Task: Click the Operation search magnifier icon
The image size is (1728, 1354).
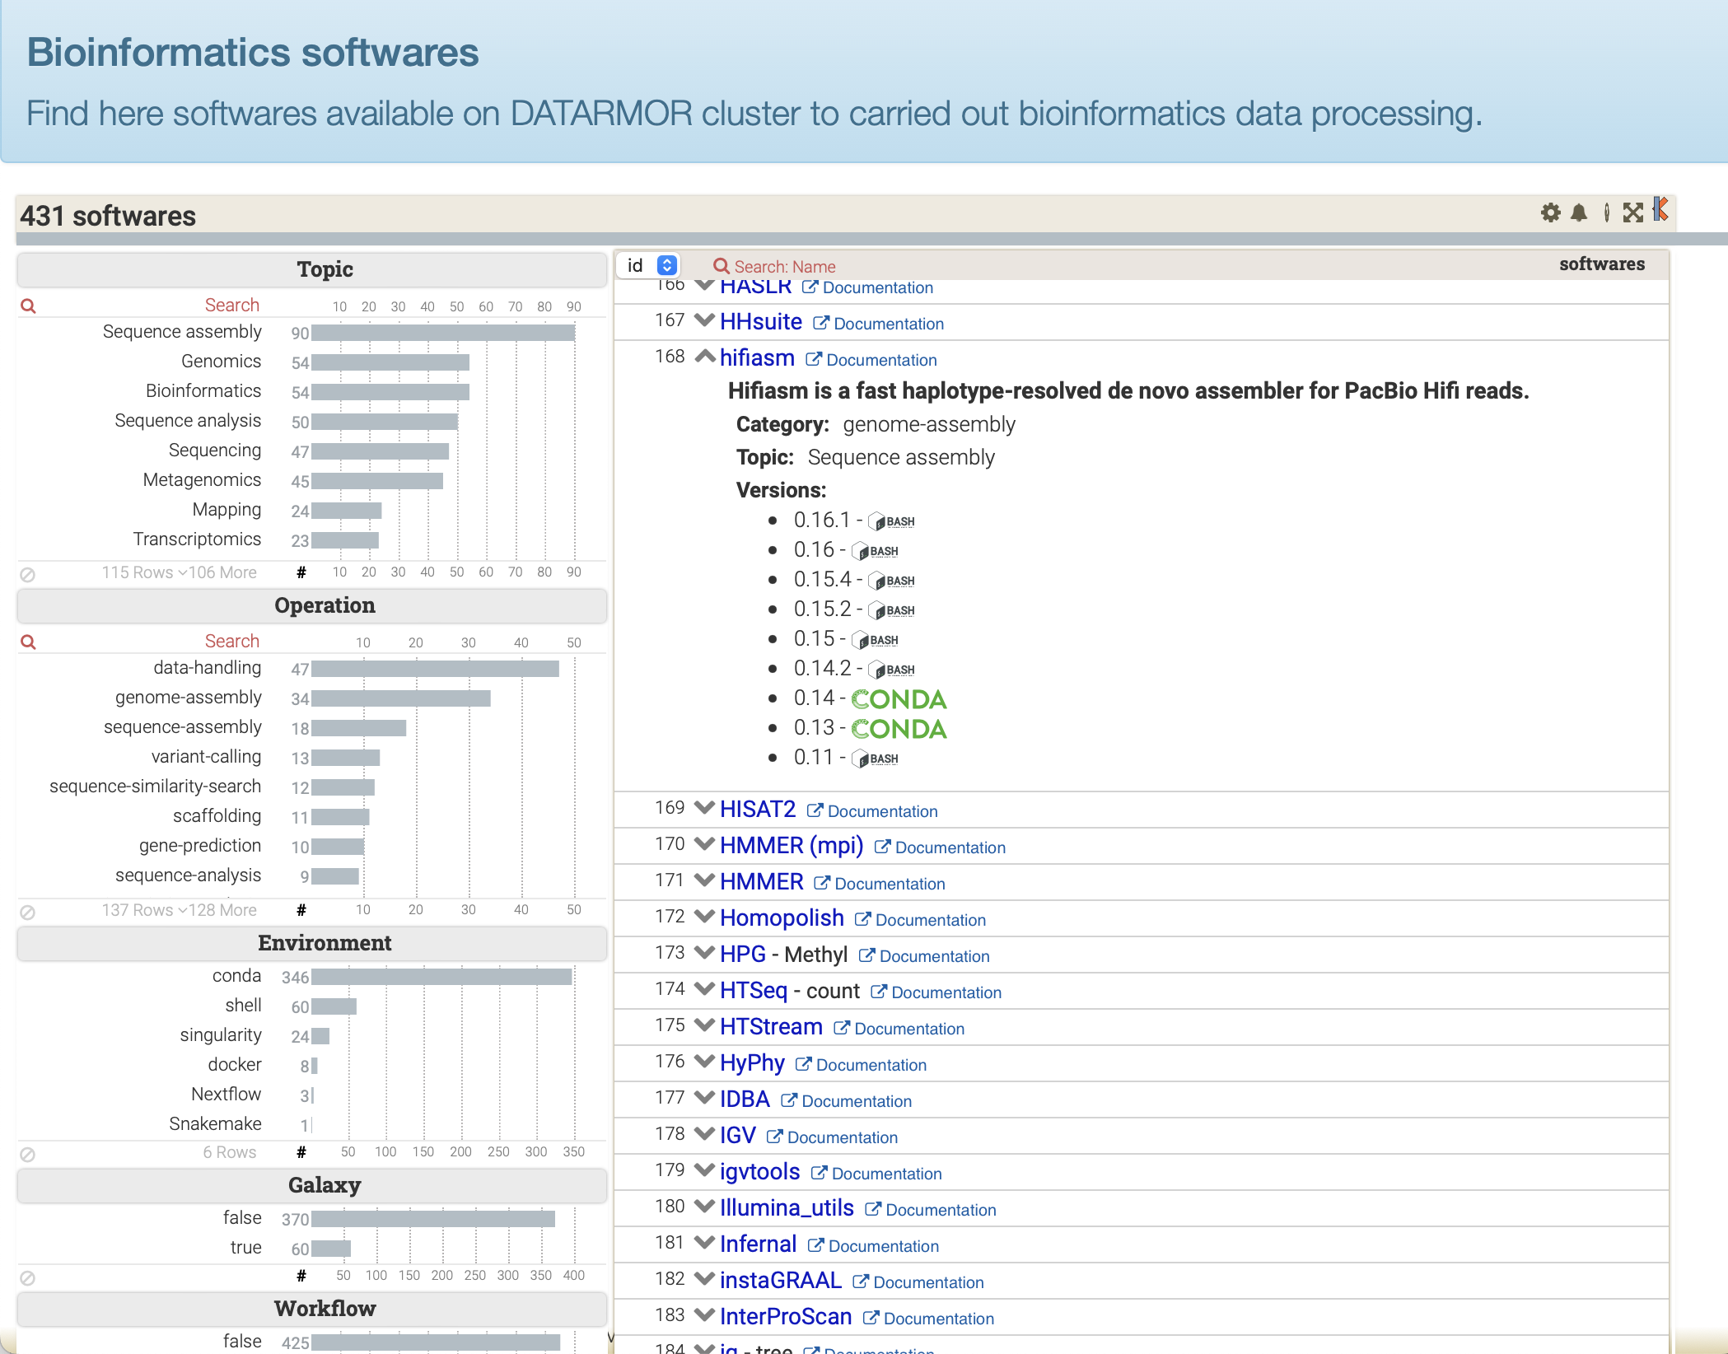Action: coord(28,642)
